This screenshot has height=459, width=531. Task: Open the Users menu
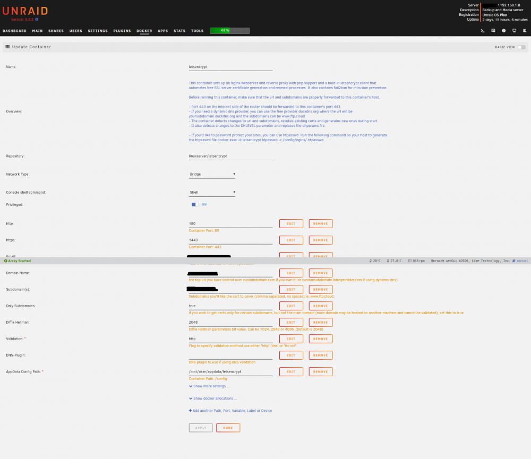[76, 31]
